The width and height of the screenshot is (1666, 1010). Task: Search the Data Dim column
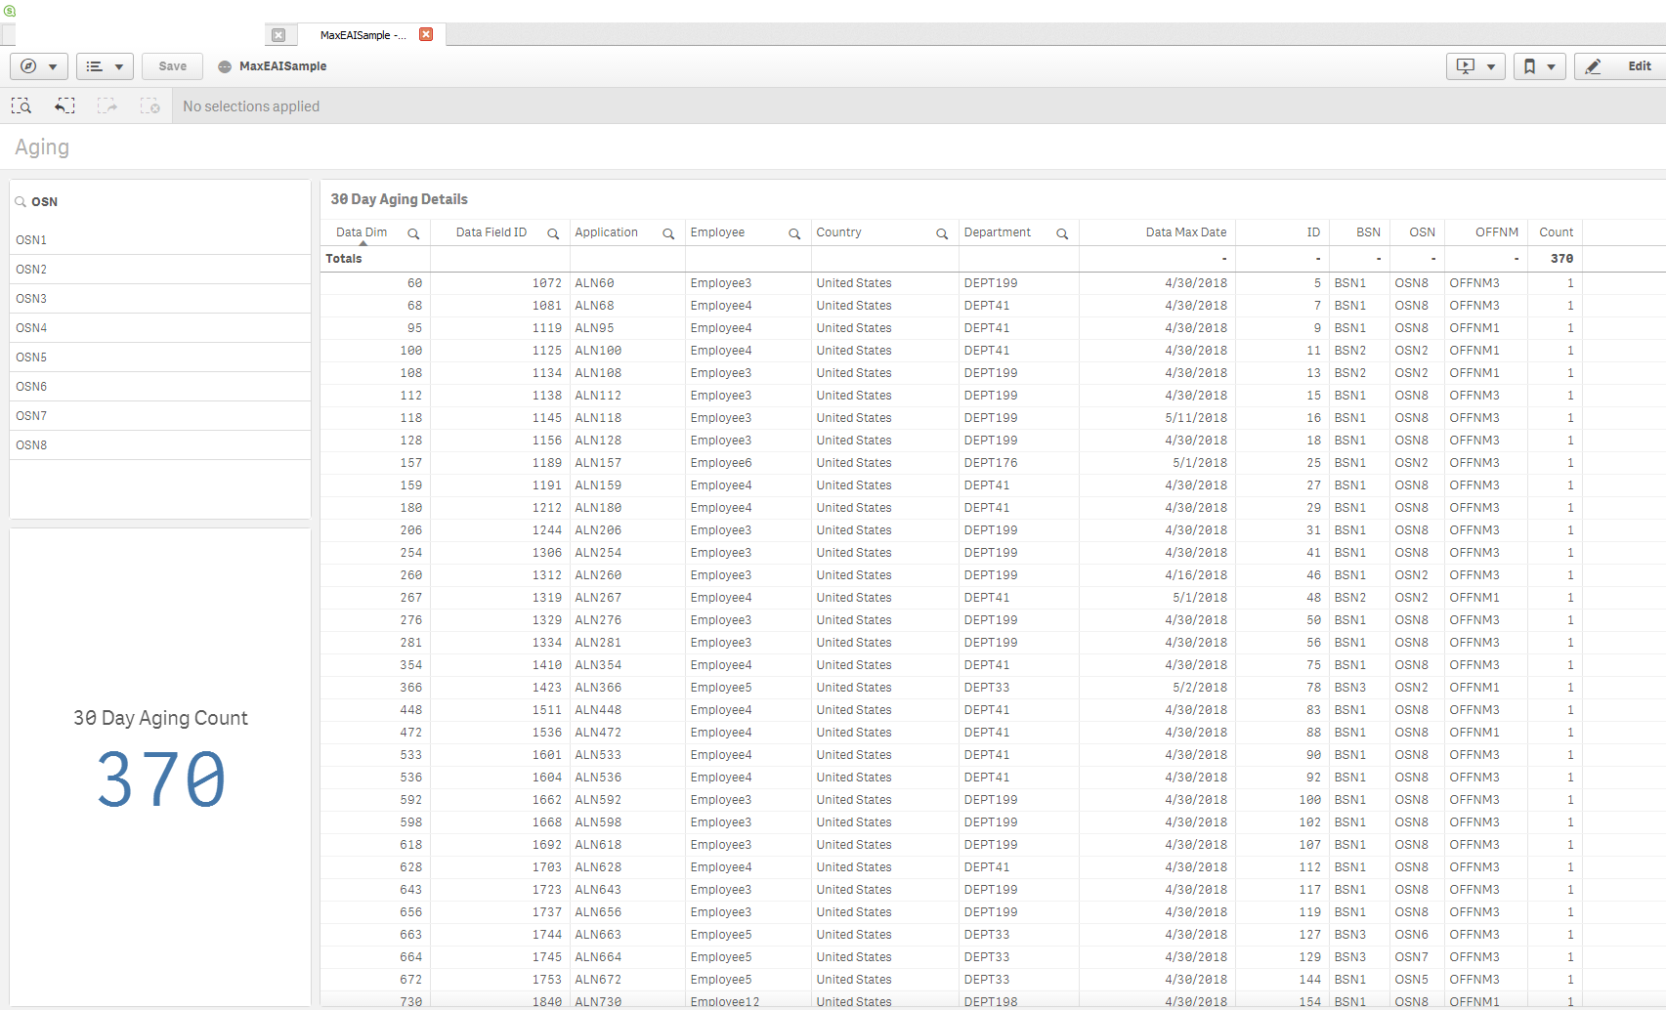413,233
